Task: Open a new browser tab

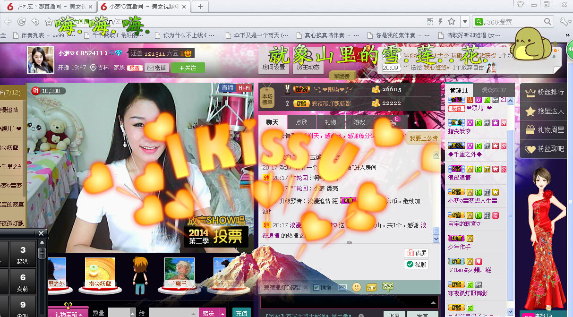Action: click(200, 7)
